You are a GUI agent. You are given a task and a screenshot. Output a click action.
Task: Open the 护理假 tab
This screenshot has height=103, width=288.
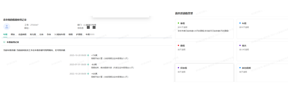point(79,34)
